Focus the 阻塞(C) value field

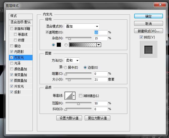tap(101, 74)
